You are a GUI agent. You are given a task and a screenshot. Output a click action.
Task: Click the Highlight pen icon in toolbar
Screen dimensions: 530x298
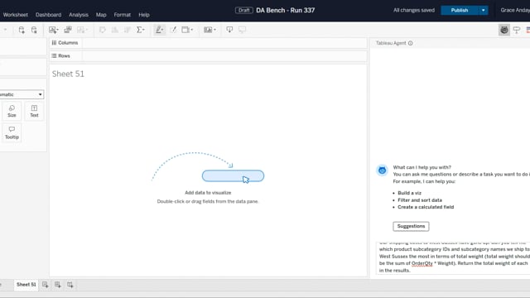[158, 30]
